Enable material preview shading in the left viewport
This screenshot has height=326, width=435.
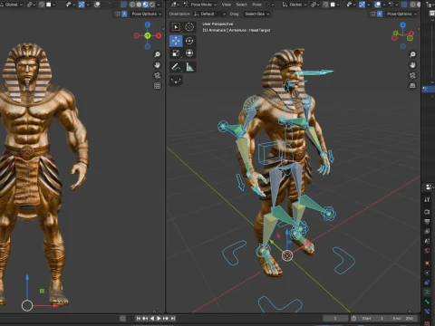coord(145,5)
